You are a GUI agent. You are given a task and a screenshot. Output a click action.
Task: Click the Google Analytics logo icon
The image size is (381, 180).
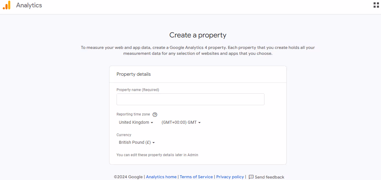[7, 5]
